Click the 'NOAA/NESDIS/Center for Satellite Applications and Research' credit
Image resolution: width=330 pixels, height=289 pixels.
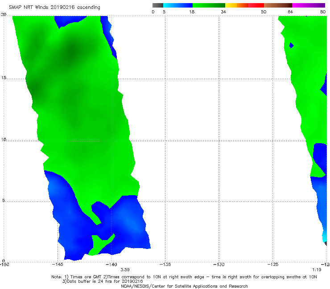[184, 286]
